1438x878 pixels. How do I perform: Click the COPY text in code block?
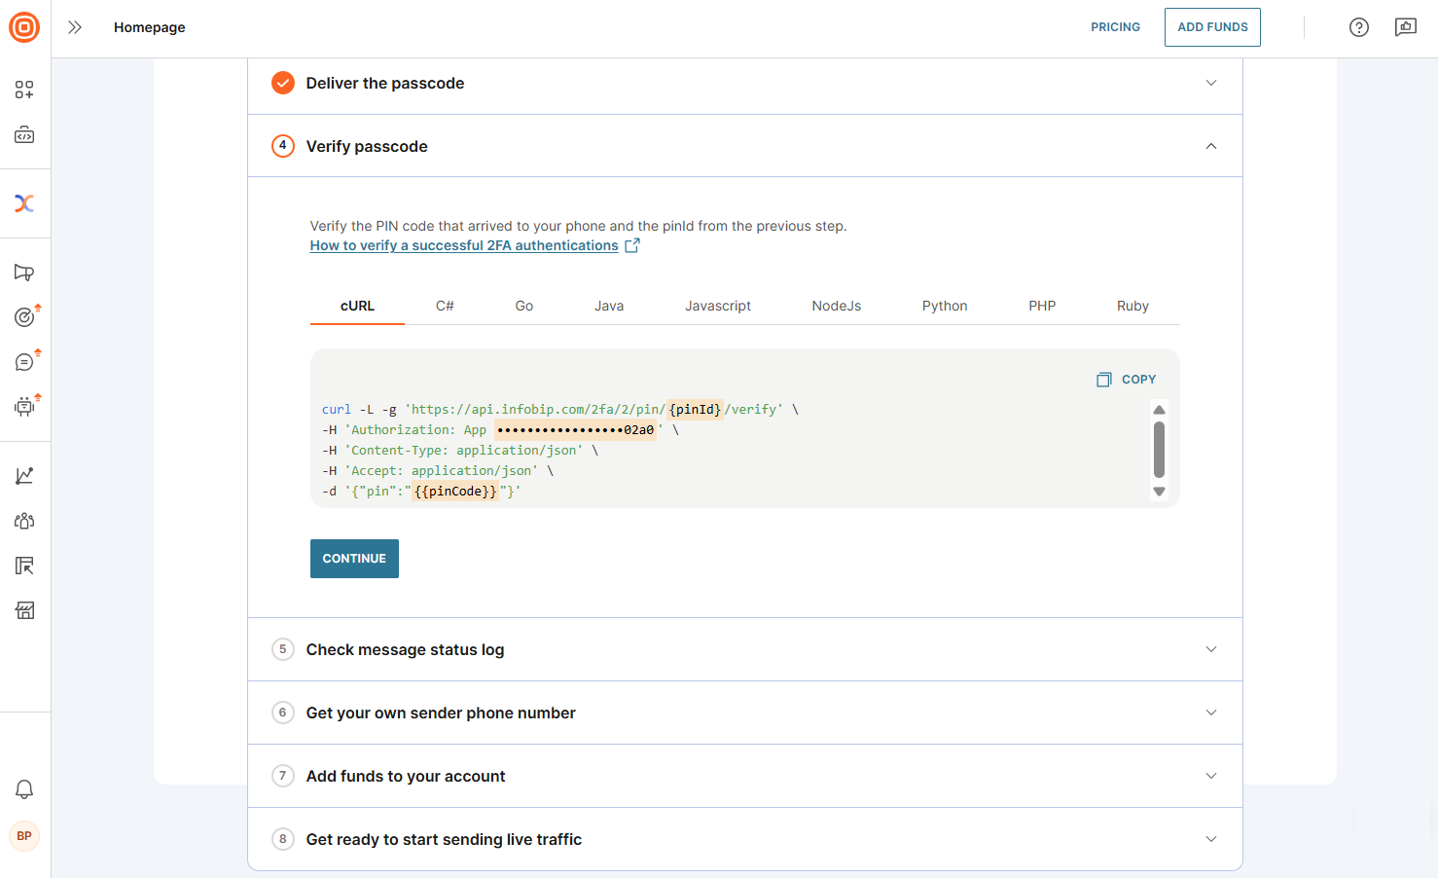point(1138,380)
